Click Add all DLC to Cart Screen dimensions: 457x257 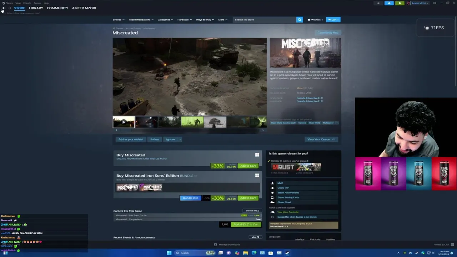pos(246,225)
